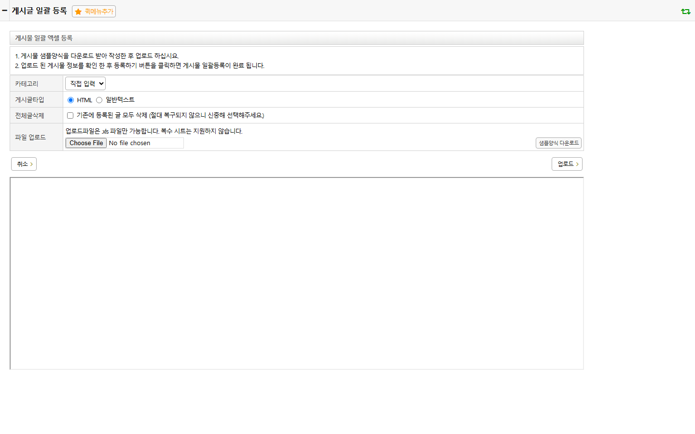Select the 일반텍스트 radio button
Image resolution: width=695 pixels, height=434 pixels.
pos(99,100)
